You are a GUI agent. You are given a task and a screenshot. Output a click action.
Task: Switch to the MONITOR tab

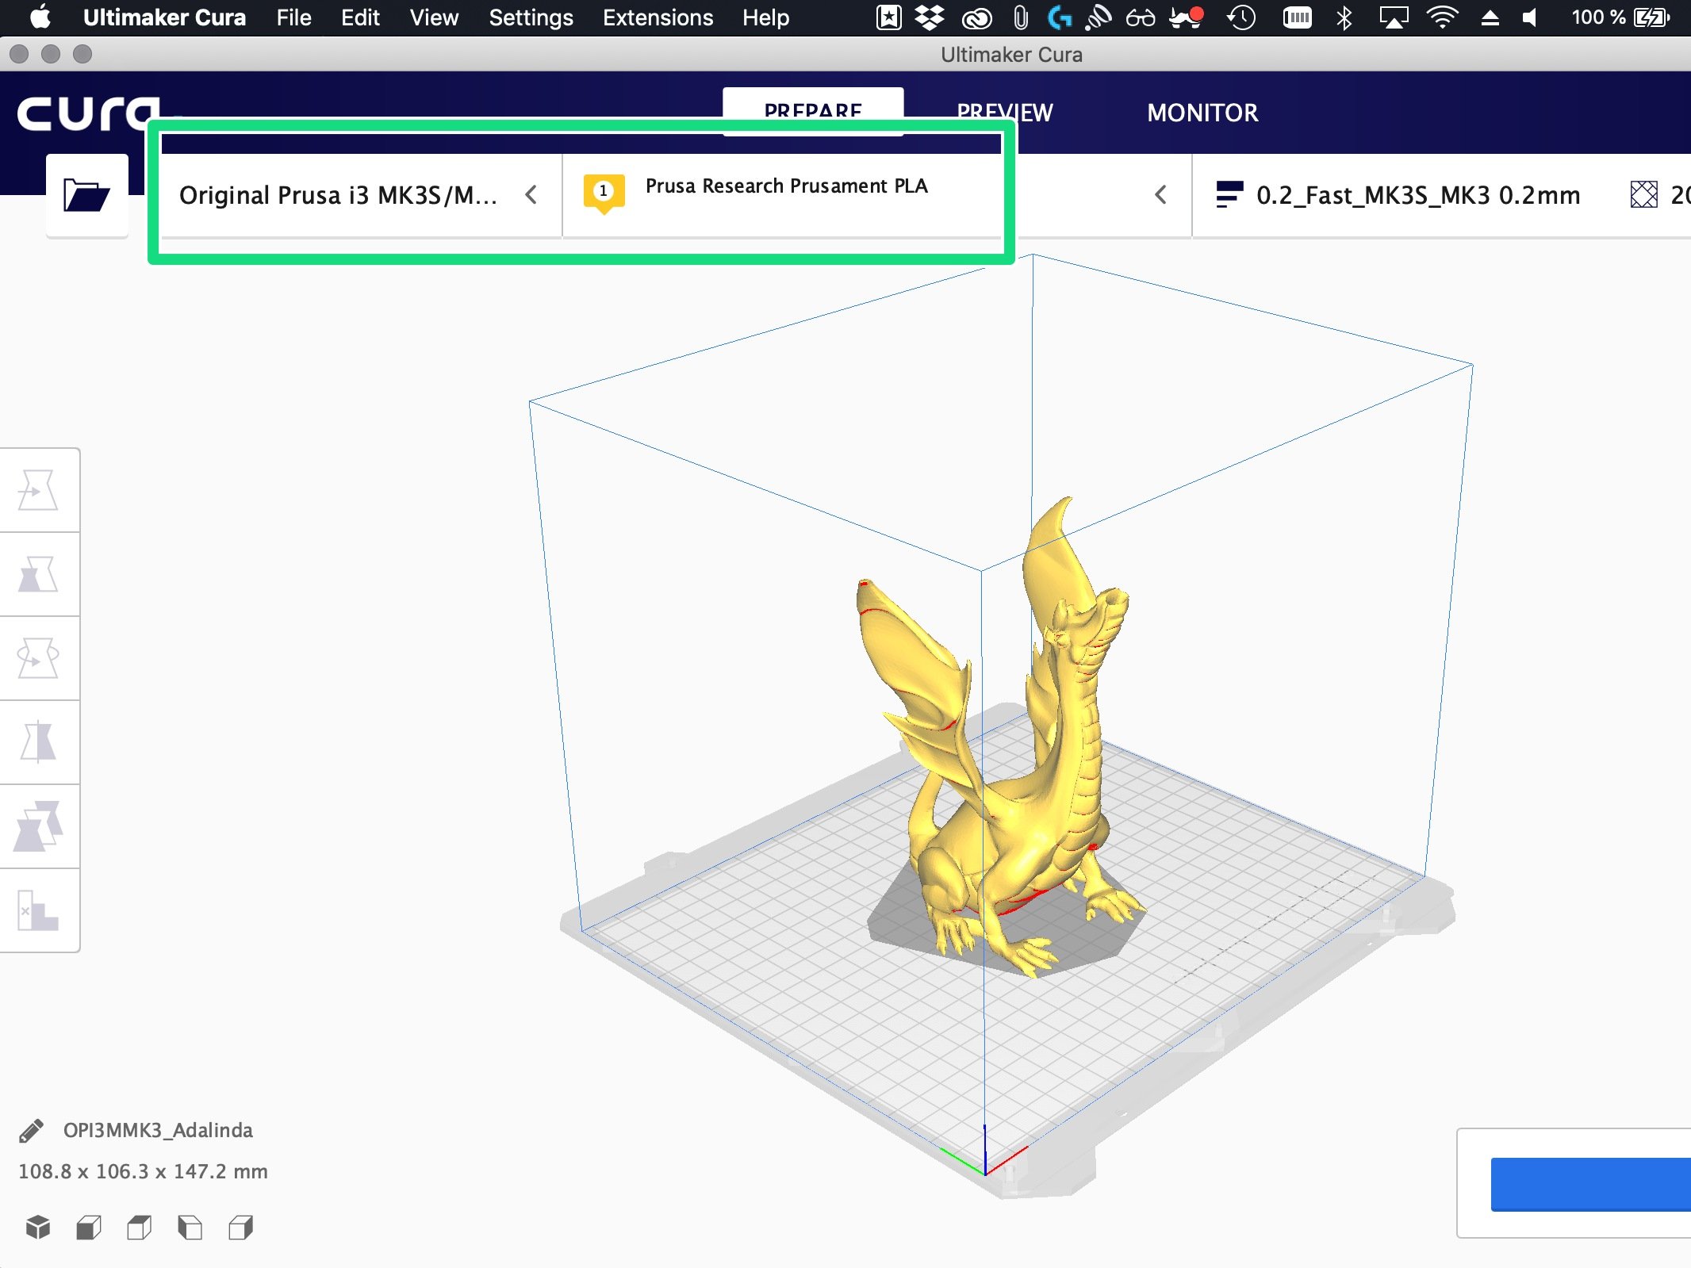point(1200,112)
